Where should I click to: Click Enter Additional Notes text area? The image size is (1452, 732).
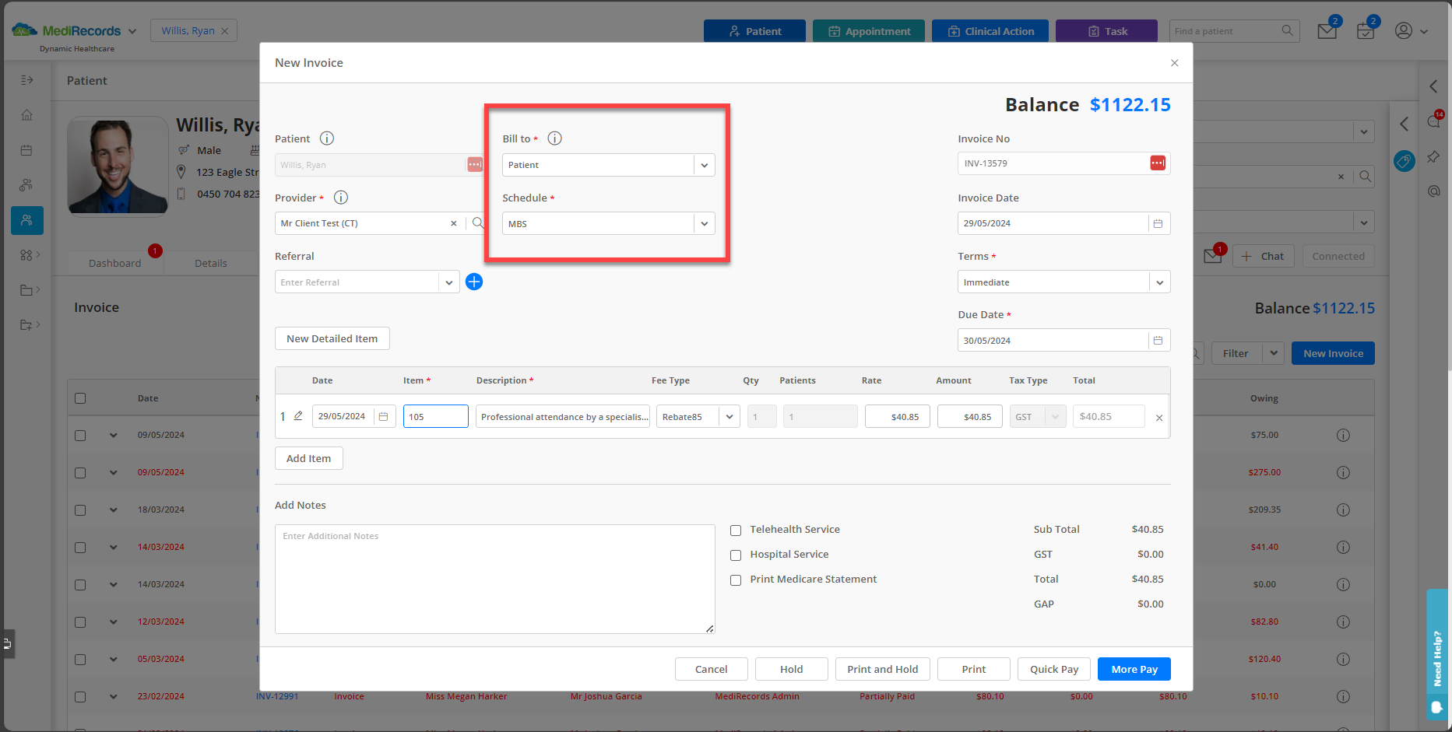click(495, 579)
